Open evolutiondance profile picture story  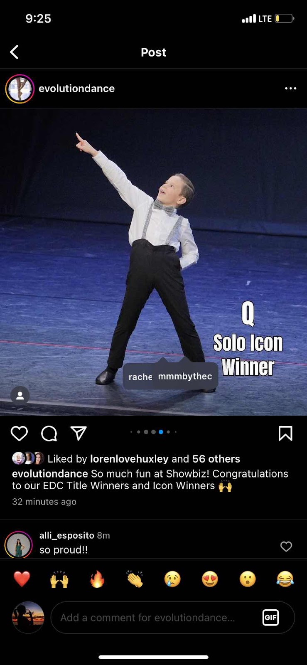pyautogui.click(x=20, y=89)
